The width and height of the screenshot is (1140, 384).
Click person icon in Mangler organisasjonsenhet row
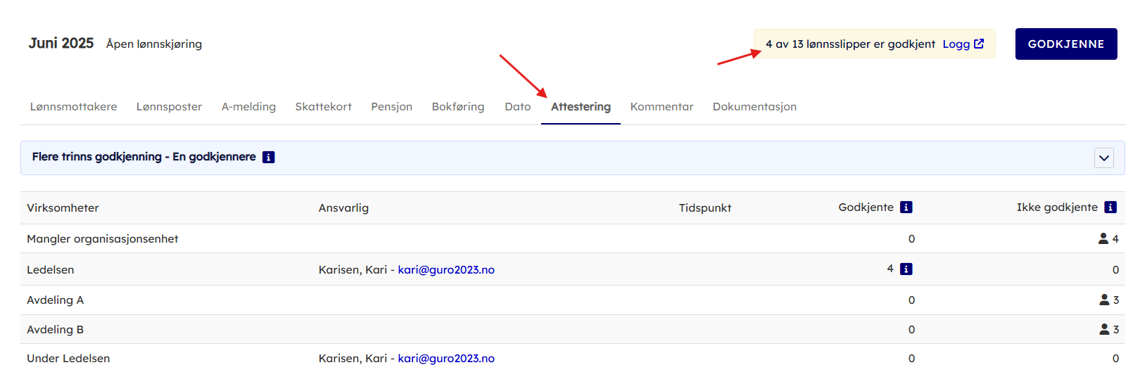1103,239
